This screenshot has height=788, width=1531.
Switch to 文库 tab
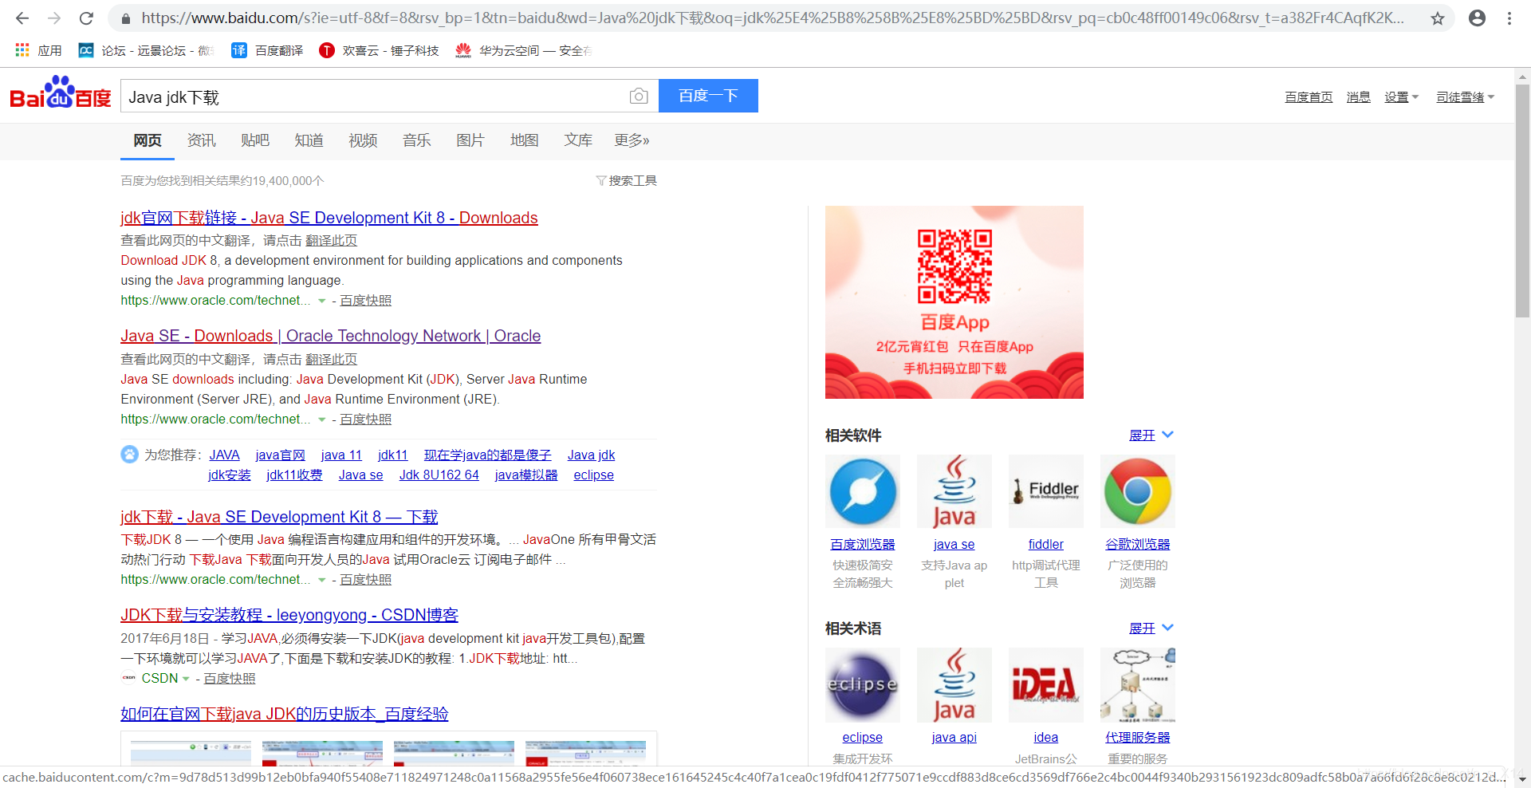coord(578,140)
